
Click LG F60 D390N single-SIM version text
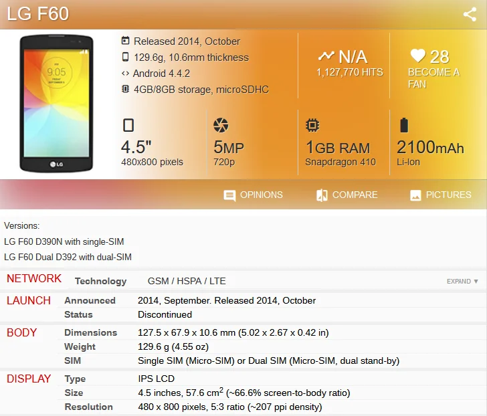point(64,241)
